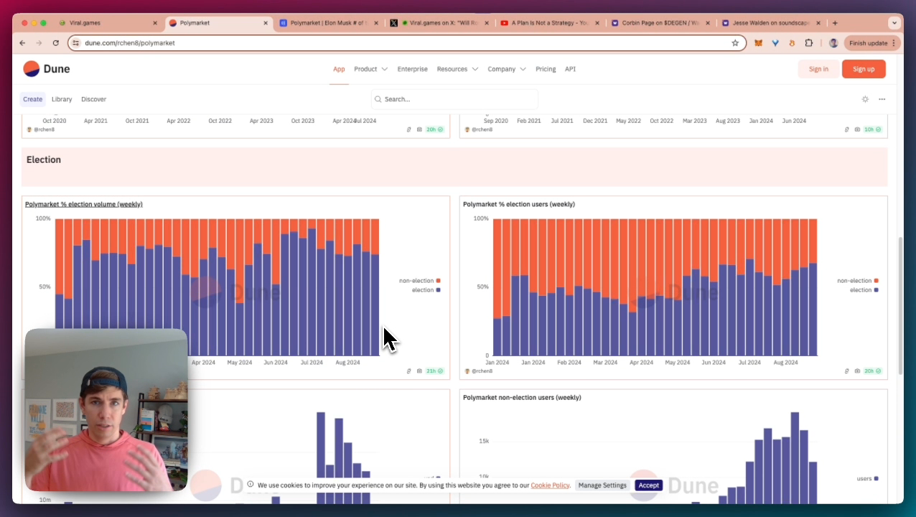Open the tab search dropdown arrow
Screen dimensions: 916x517
tap(894, 23)
